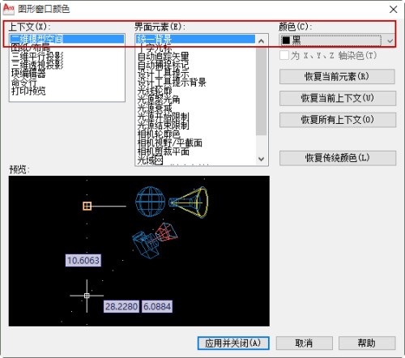Screen dimensions: 405x358
Task: Click 恢复传统颜色(L) button
Action: pos(338,158)
